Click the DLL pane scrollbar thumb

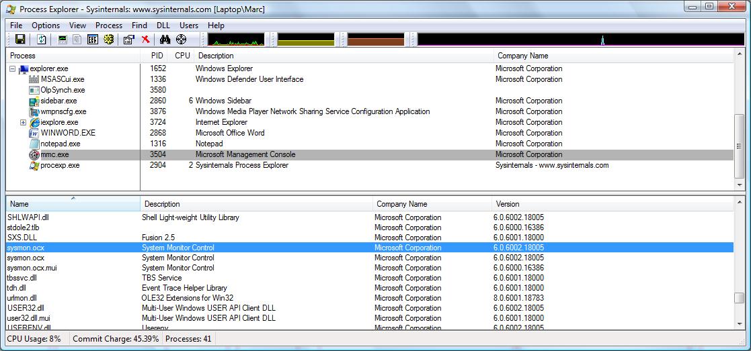[739, 298]
